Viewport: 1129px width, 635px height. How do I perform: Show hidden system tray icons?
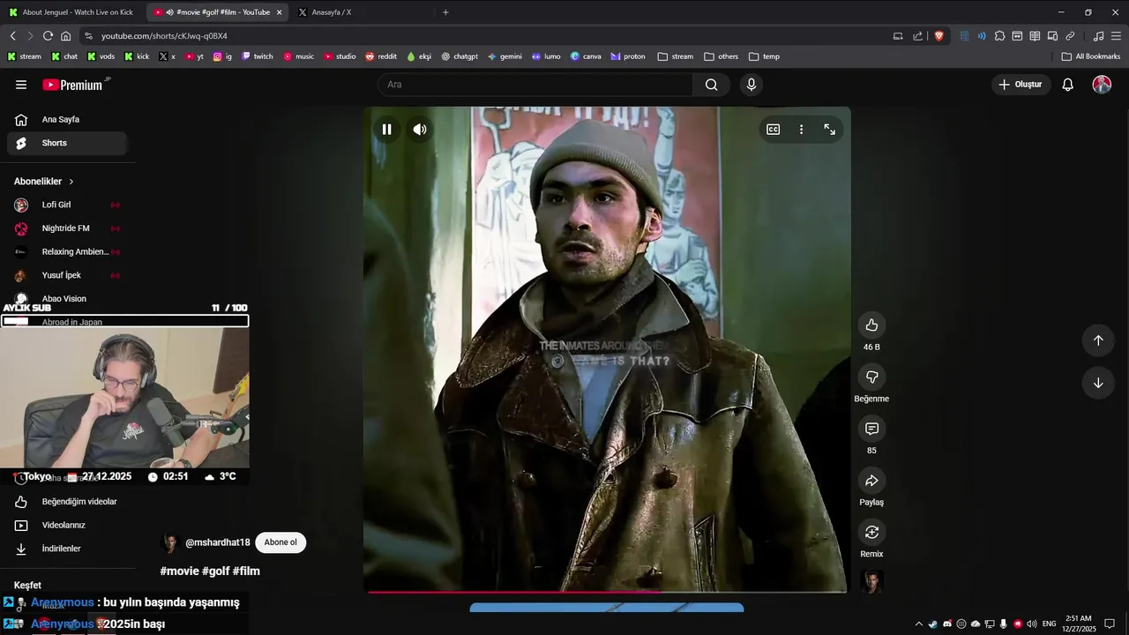pos(918,624)
